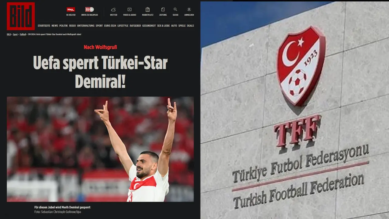
Task: Open the Spiele menu item
Action: tap(182, 26)
